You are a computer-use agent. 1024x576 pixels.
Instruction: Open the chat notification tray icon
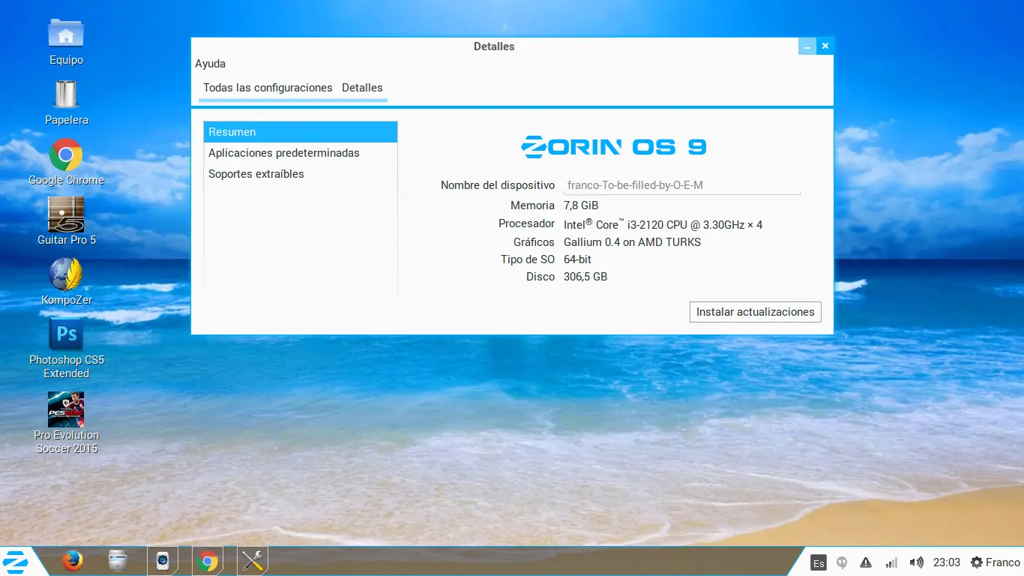842,562
